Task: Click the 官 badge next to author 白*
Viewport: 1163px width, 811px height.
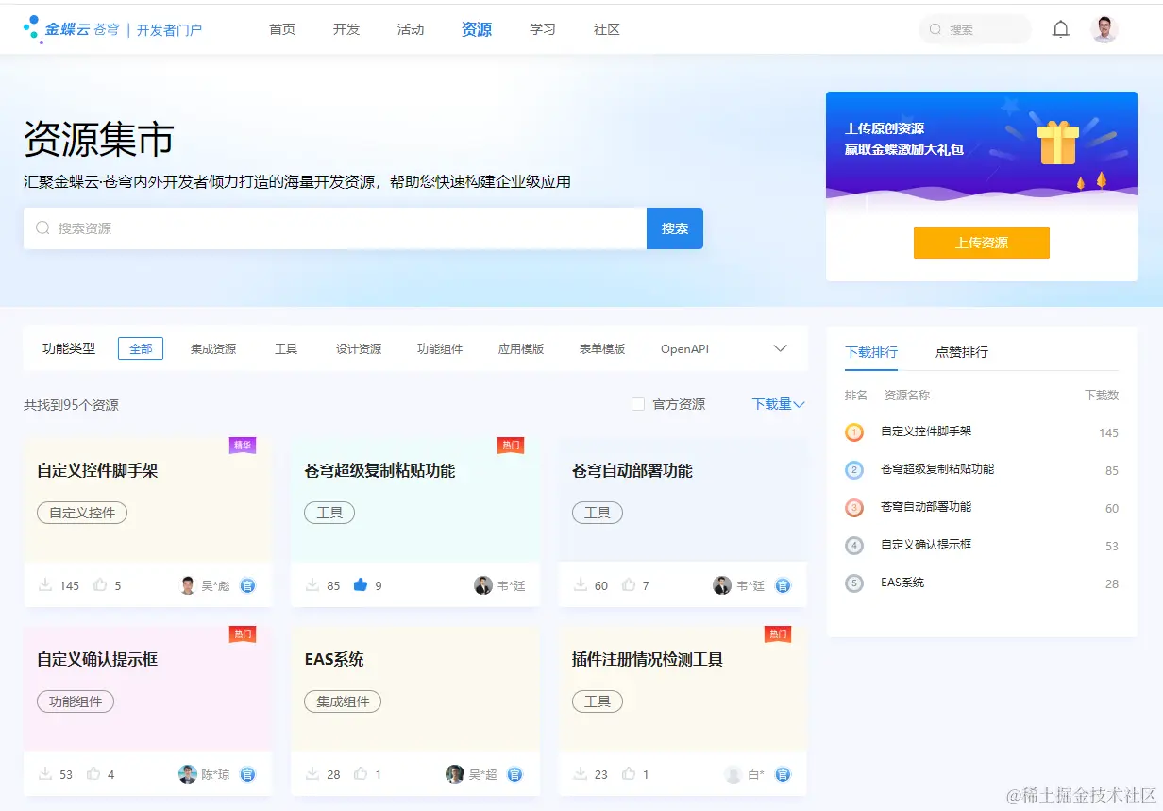Action: click(x=783, y=774)
